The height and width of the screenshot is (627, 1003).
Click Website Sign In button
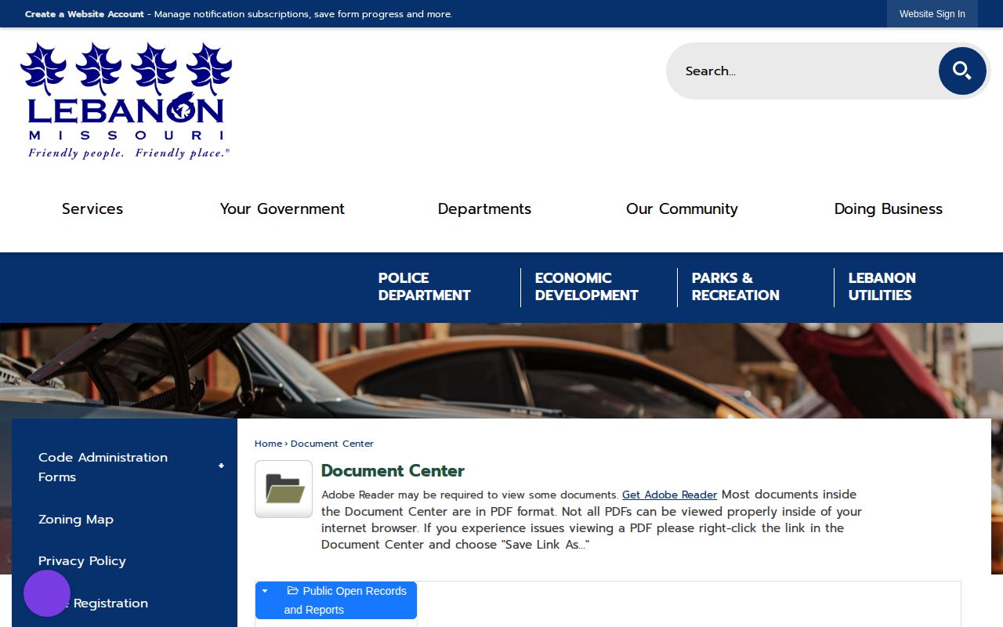coord(932,14)
